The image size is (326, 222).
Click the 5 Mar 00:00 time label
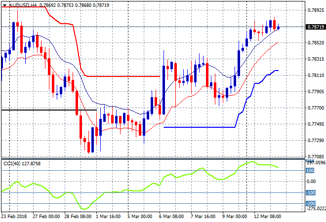(x=140, y=217)
